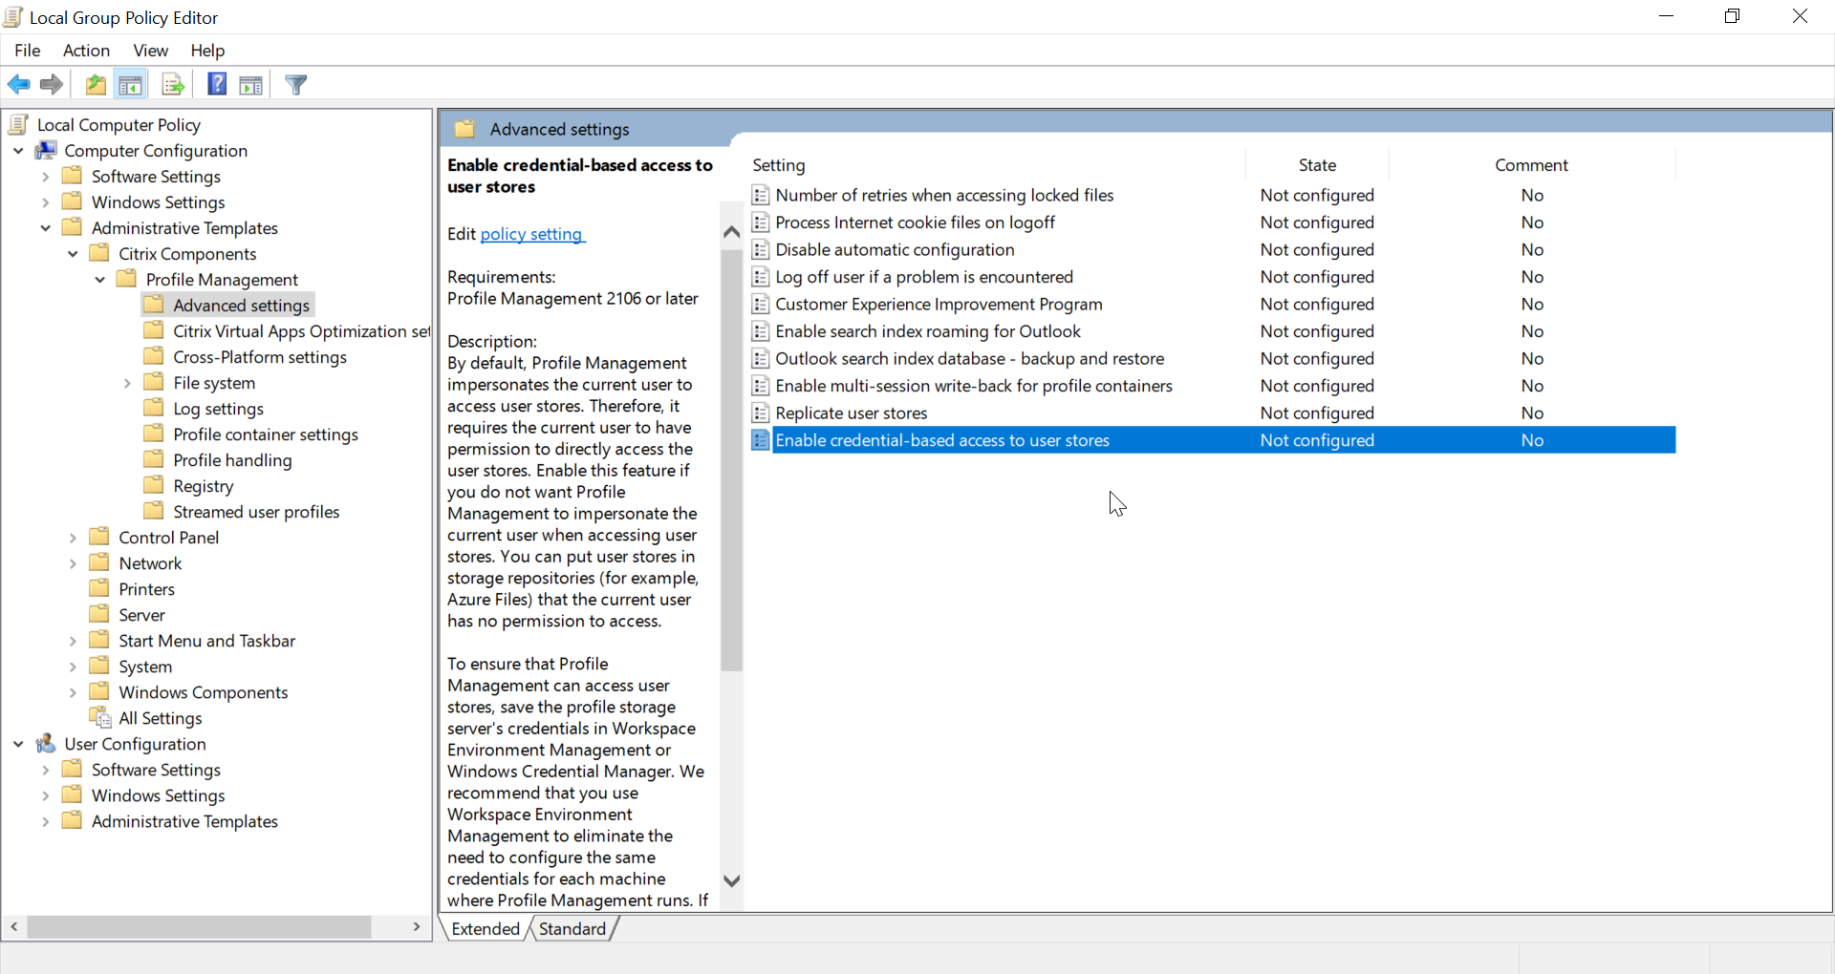Expand the Control Panel node
The width and height of the screenshot is (1835, 974).
73,538
